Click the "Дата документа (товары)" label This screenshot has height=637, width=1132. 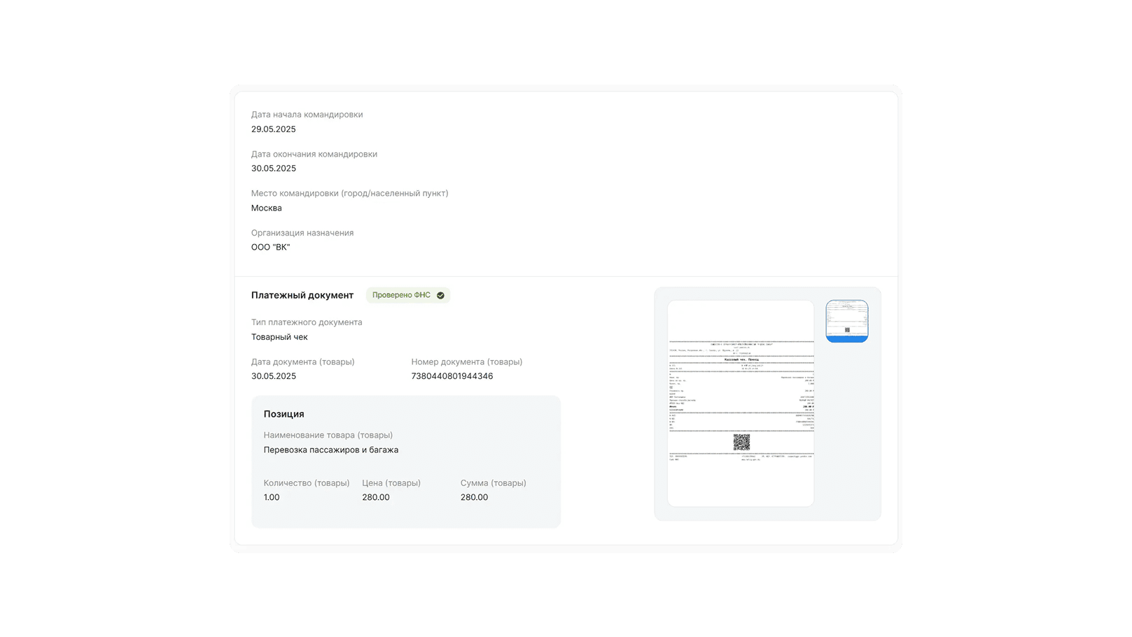(x=303, y=362)
